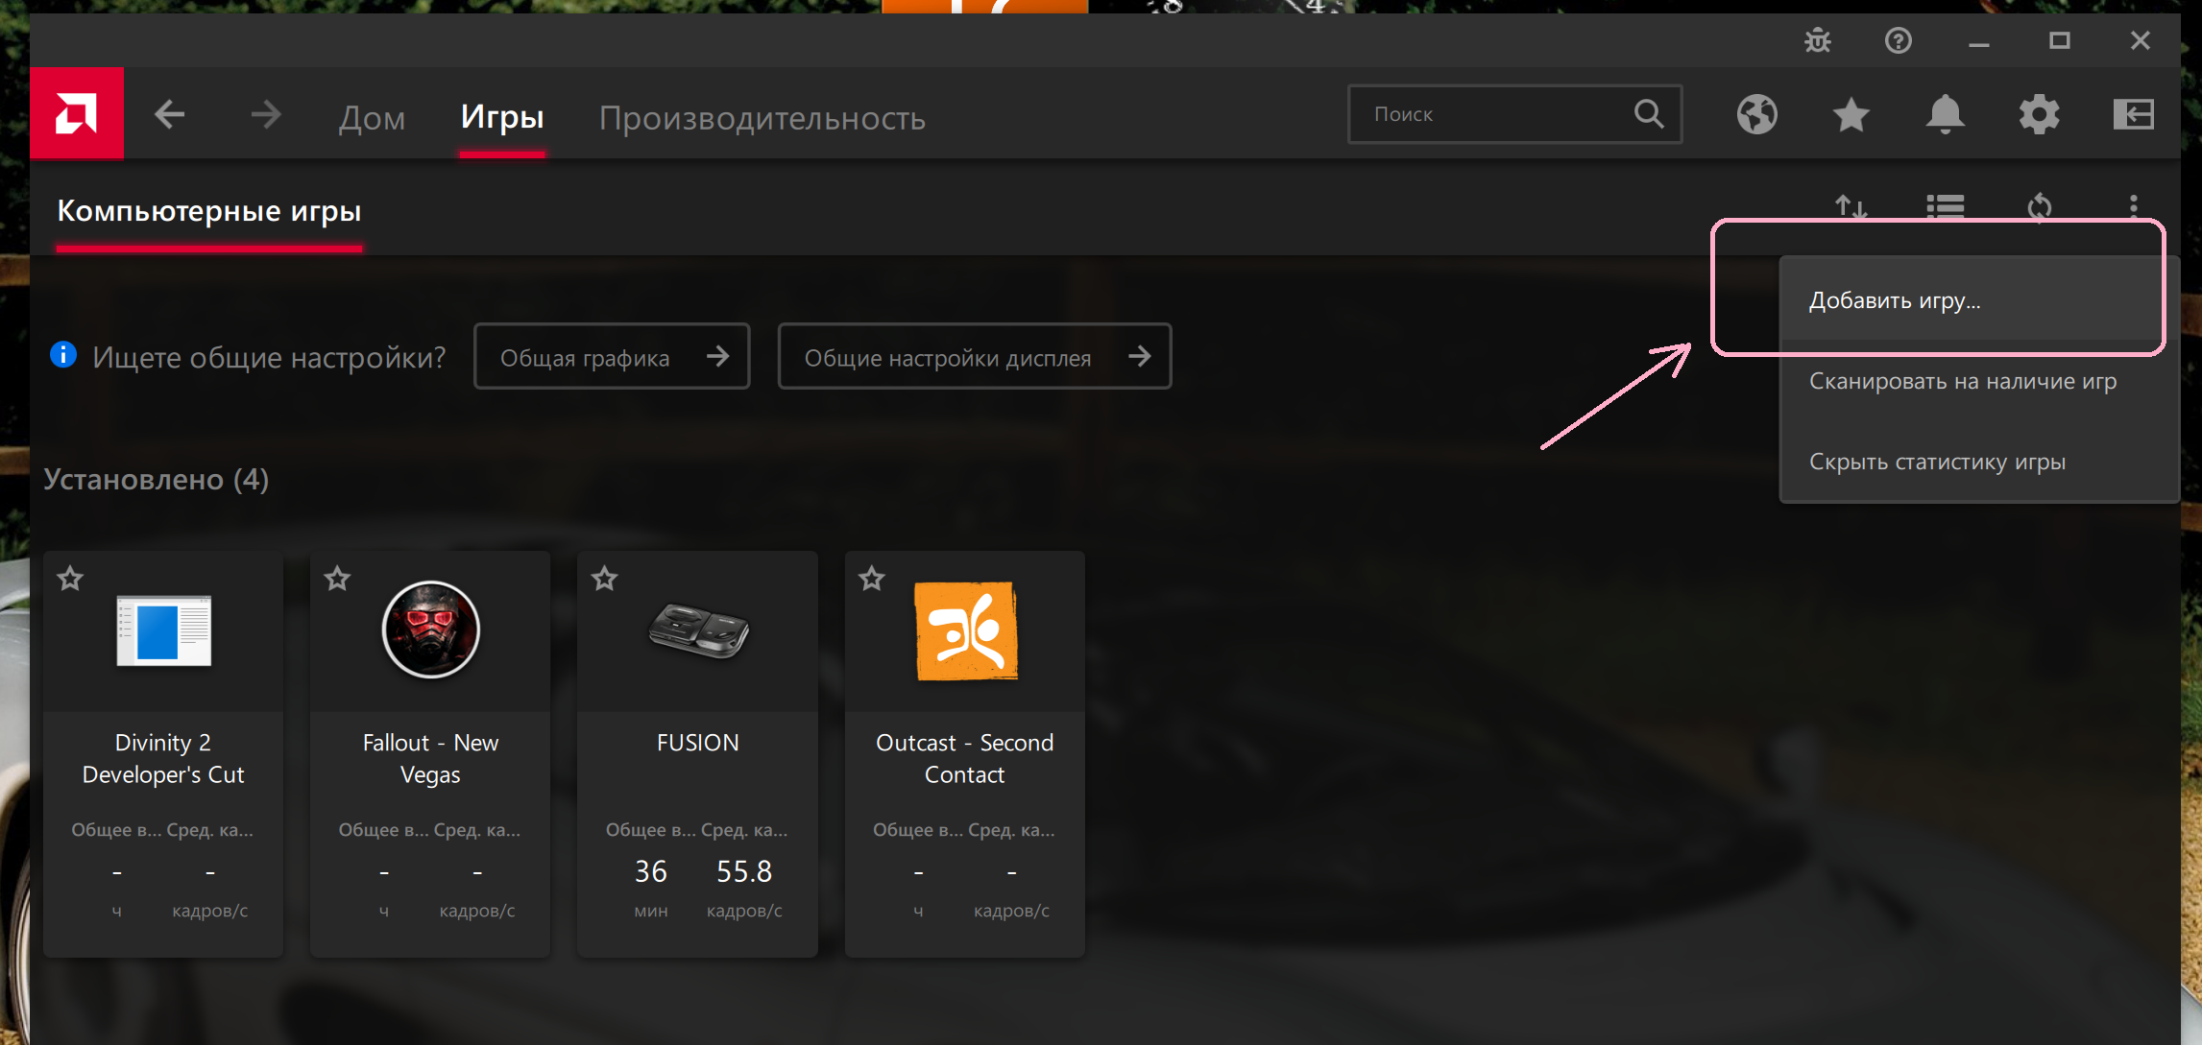Open Divinity 2 Developer's Cut game icon
The image size is (2202, 1045).
(x=164, y=630)
